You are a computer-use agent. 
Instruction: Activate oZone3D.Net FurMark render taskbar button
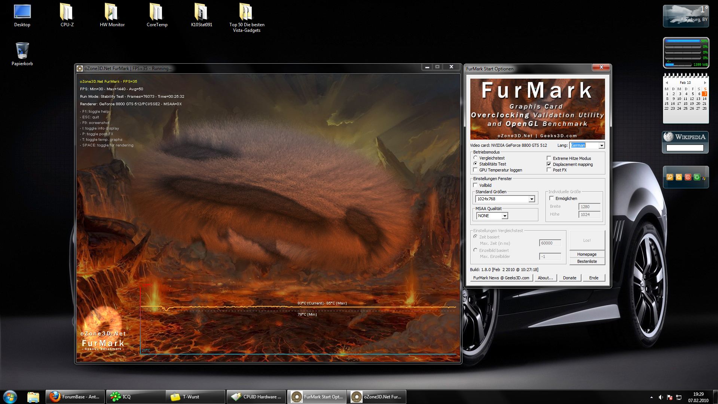coord(377,397)
